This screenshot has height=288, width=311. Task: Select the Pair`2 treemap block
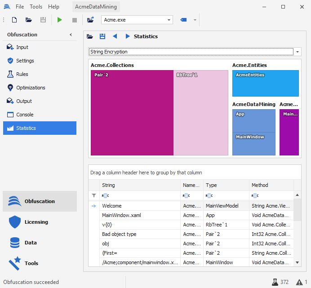tap(132, 112)
